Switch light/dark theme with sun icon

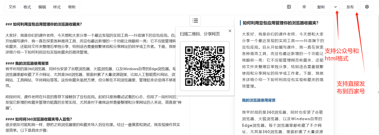[304, 7]
